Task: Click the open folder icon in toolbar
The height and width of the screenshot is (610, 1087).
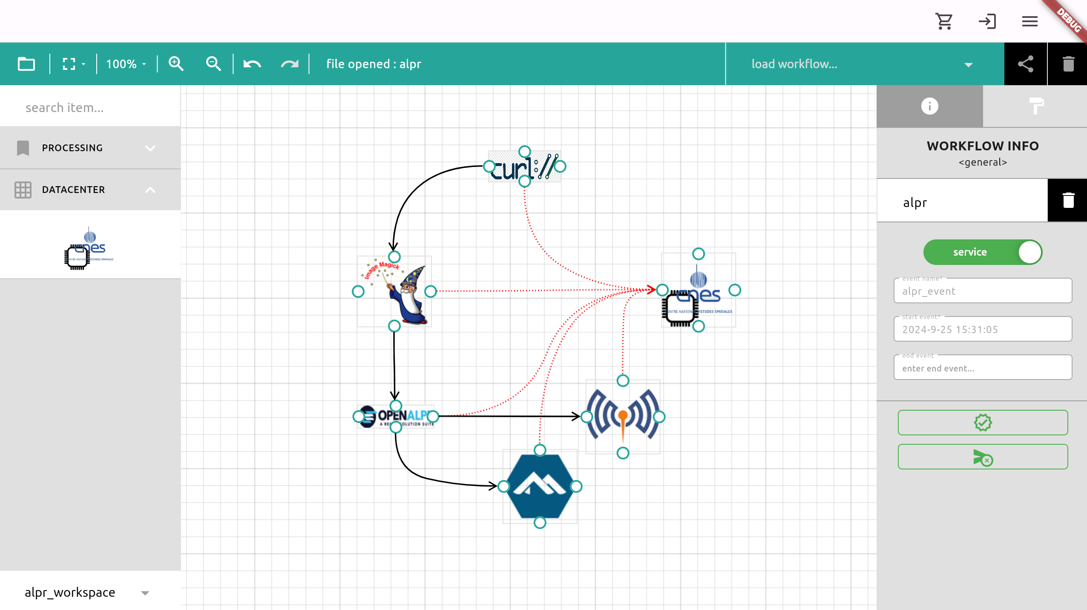Action: [x=26, y=64]
